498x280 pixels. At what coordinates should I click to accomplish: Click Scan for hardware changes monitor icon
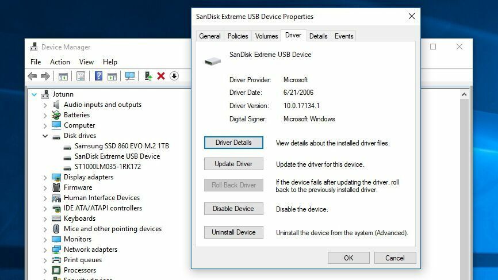tap(129, 76)
